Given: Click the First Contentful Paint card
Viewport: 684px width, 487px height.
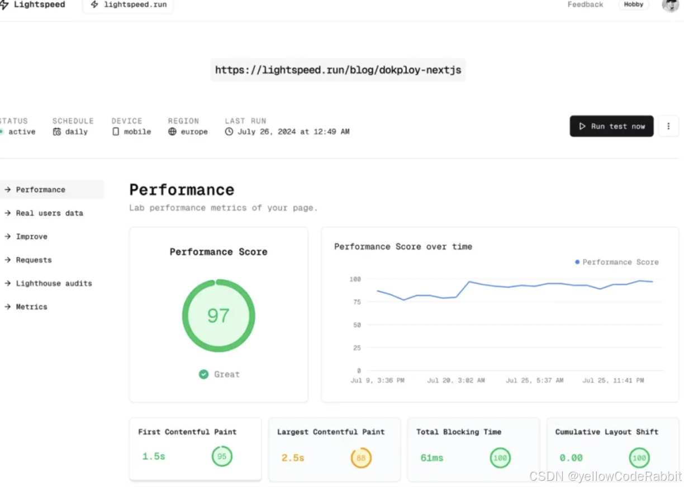Looking at the screenshot, I should (x=196, y=450).
